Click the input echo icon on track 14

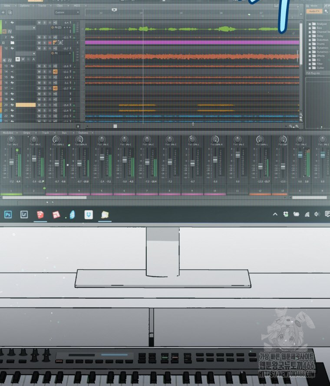click(55, 71)
